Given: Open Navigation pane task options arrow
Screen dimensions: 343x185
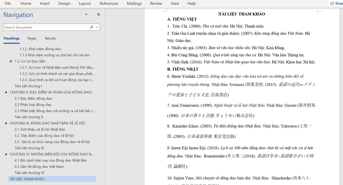Looking at the screenshot, I should click(86, 14).
